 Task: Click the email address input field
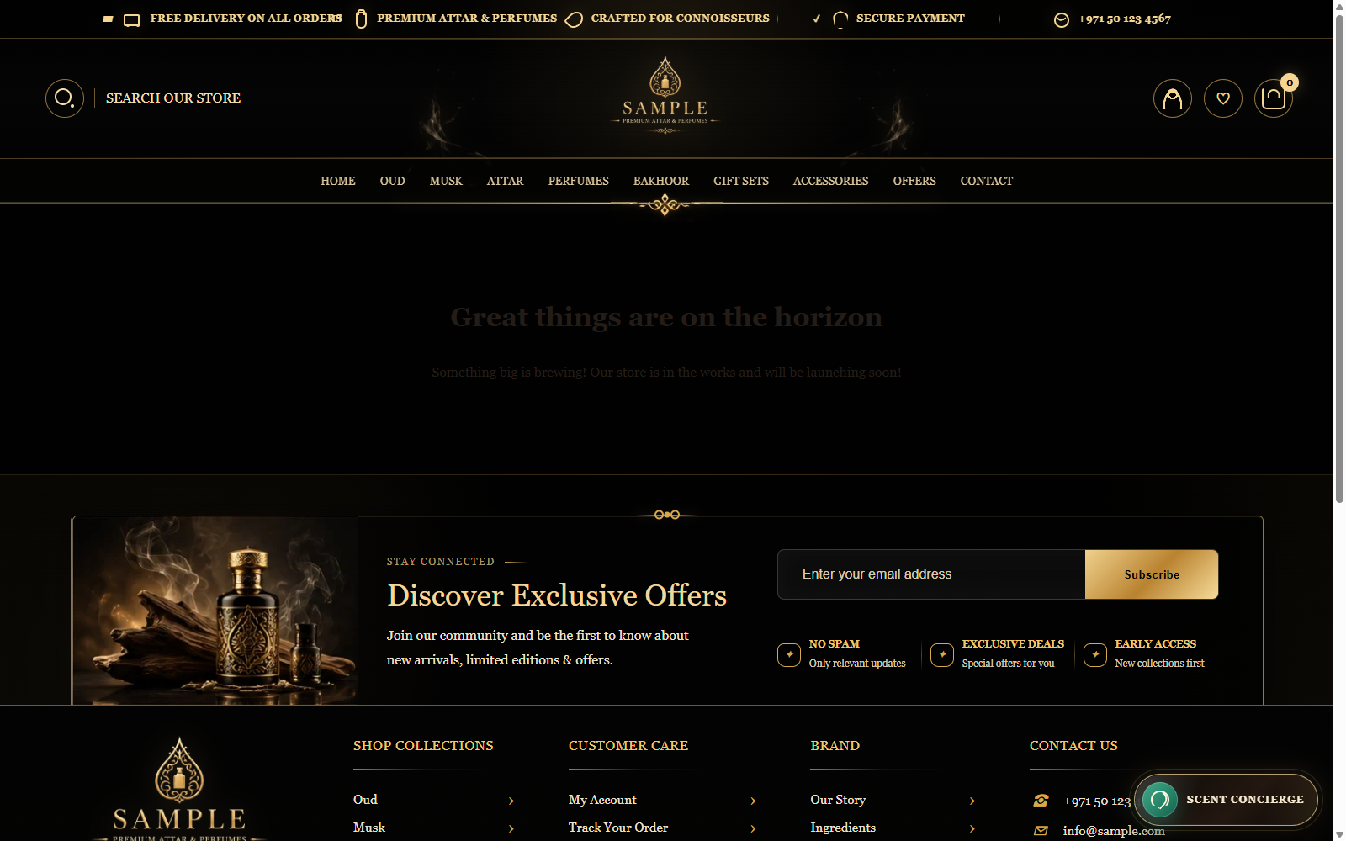931,574
